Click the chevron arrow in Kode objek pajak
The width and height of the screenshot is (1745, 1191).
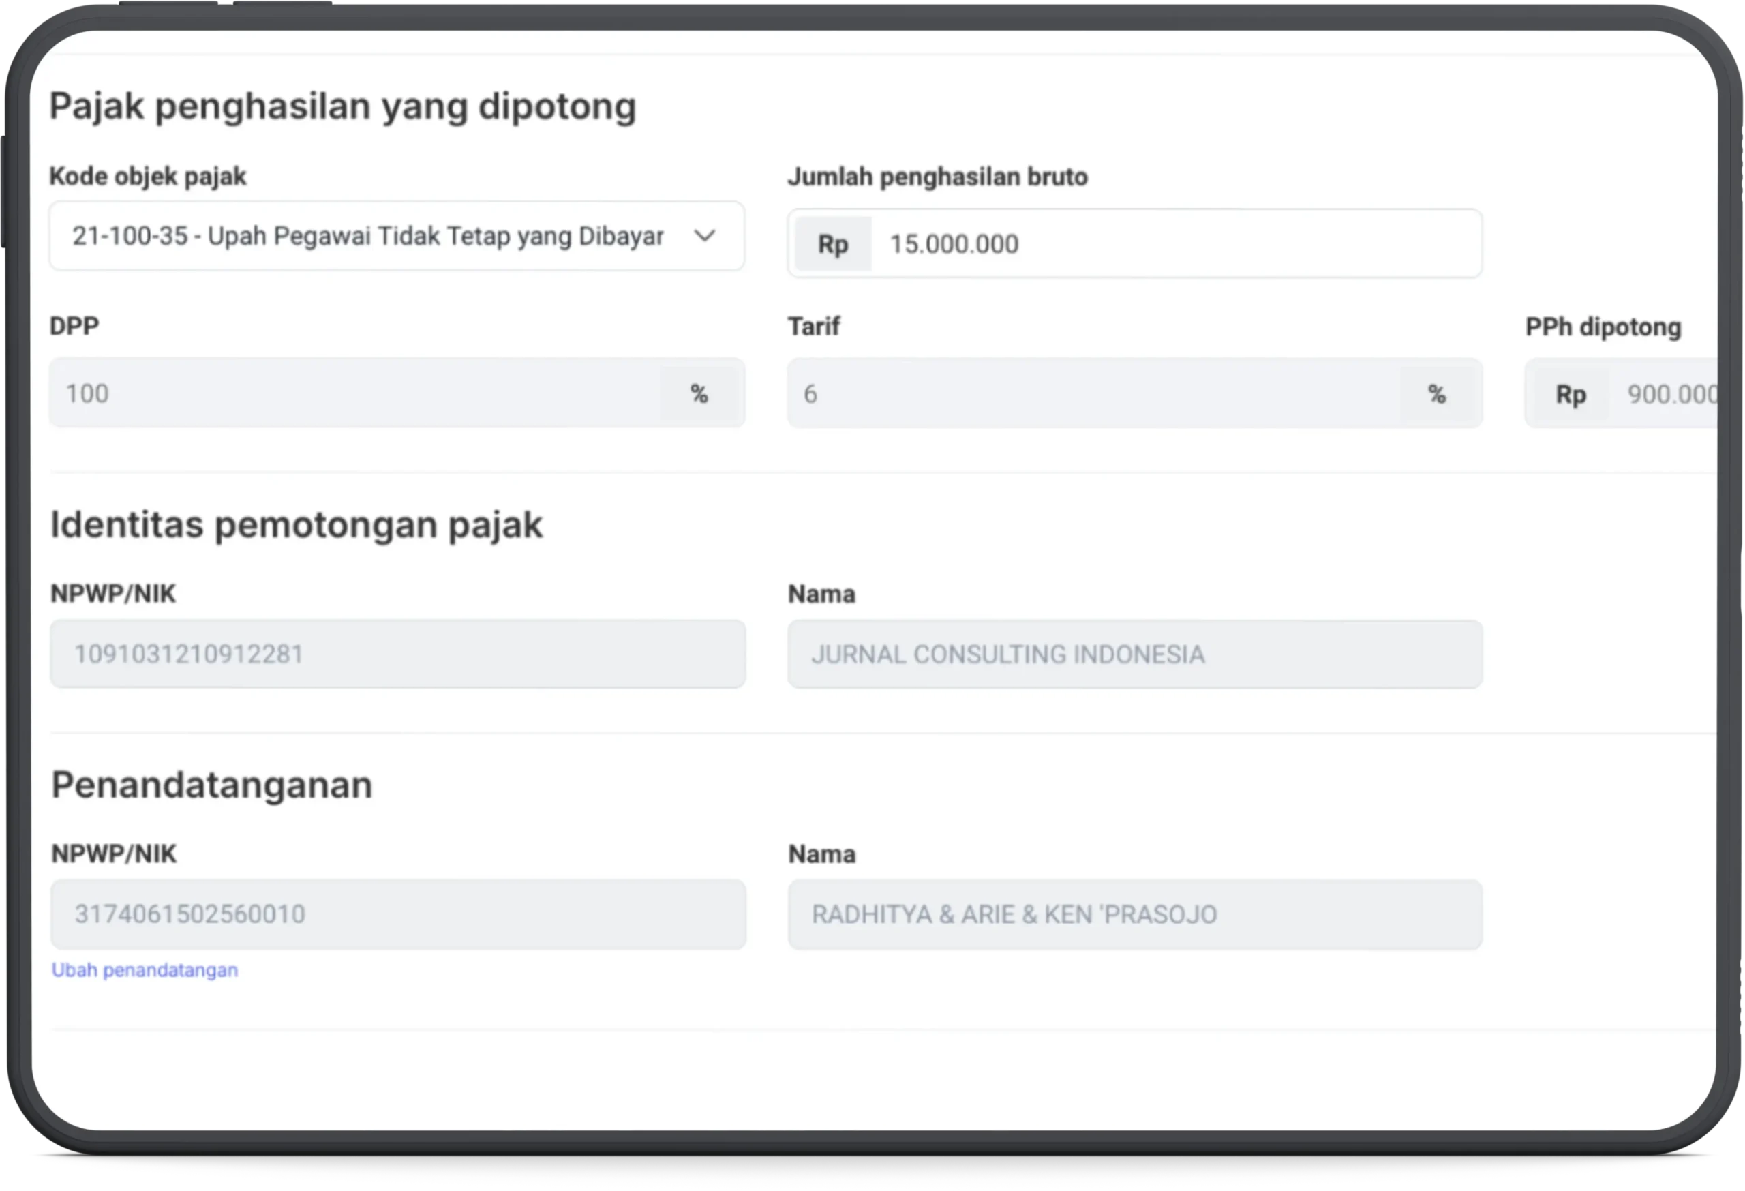coord(704,236)
